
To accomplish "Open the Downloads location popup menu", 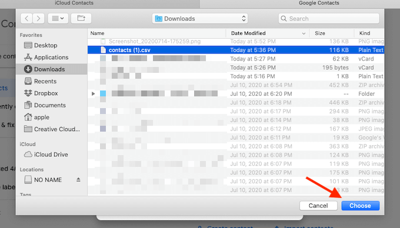I will coord(200,19).
